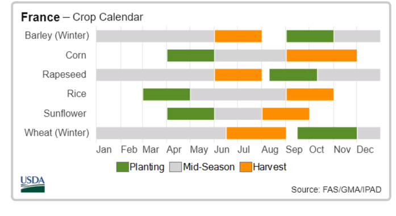Screen dimensions: 396x216
Task: Click the orange Harvest legend swatch
Action: click(246, 167)
